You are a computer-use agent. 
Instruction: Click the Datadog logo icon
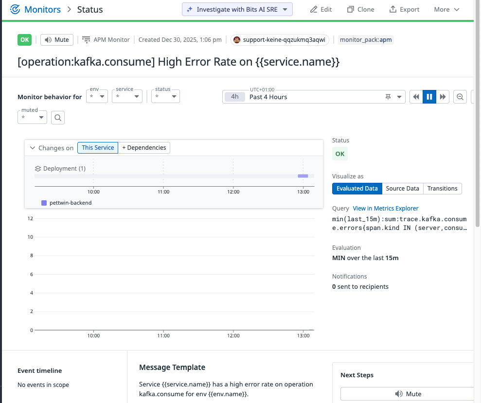(x=15, y=10)
